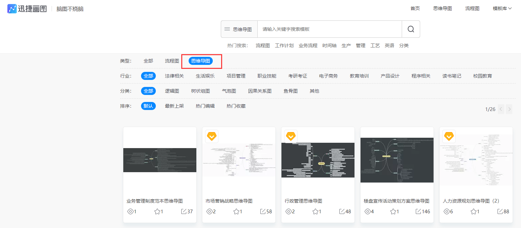Filter industry by 法律相关
The image size is (521, 228).
174,76
